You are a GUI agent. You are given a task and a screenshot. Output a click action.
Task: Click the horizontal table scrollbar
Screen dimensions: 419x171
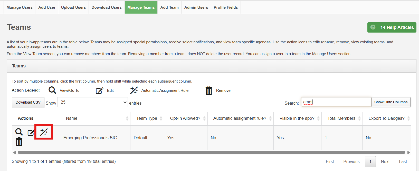(211, 153)
